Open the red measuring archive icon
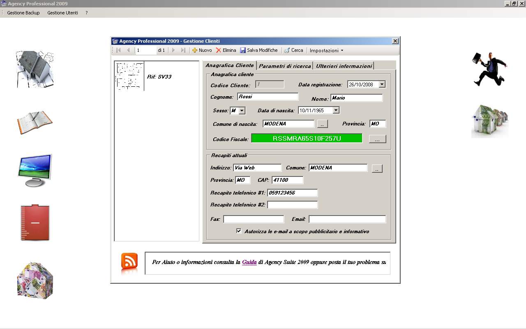This screenshot has height=329, width=526. (x=35, y=222)
